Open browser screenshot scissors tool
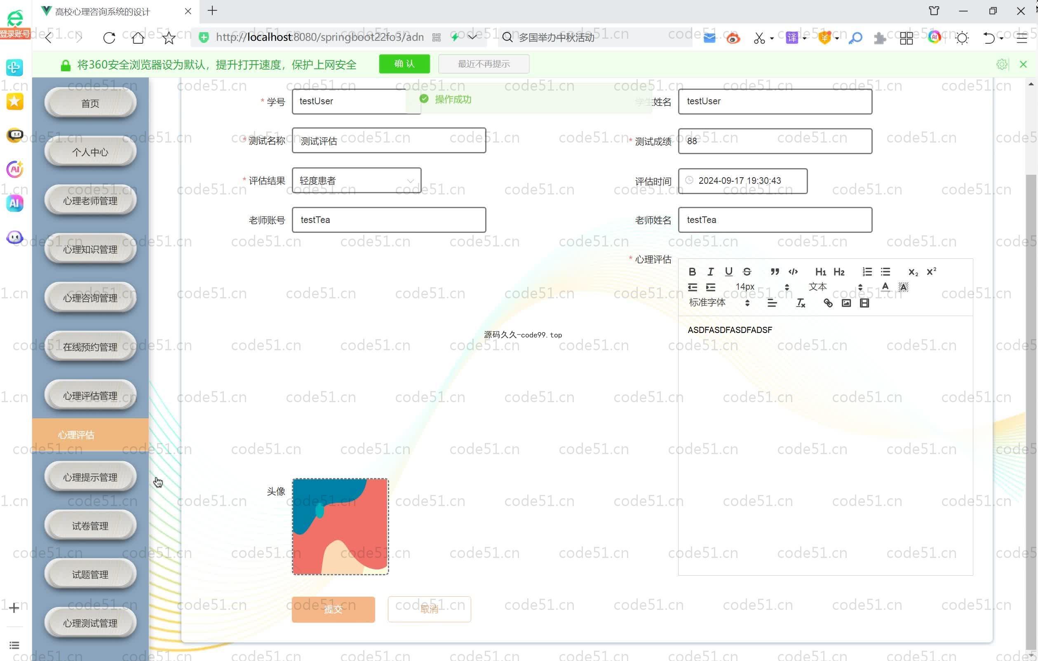The image size is (1038, 661). pyautogui.click(x=759, y=38)
